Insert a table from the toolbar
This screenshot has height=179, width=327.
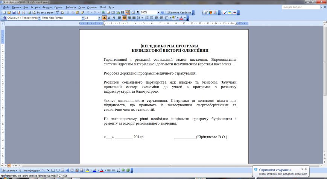point(113,12)
